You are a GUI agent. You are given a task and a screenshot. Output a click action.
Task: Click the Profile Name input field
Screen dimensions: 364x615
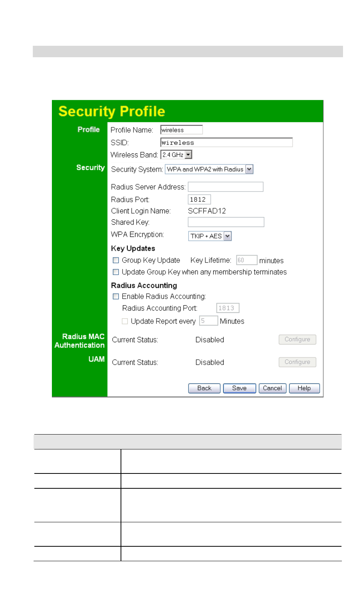click(181, 130)
